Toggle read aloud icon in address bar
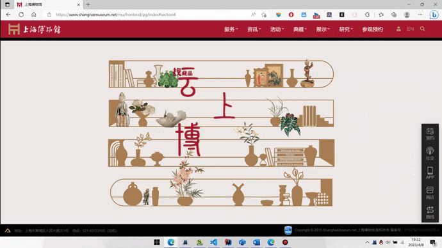The image size is (442, 248). [x=253, y=15]
